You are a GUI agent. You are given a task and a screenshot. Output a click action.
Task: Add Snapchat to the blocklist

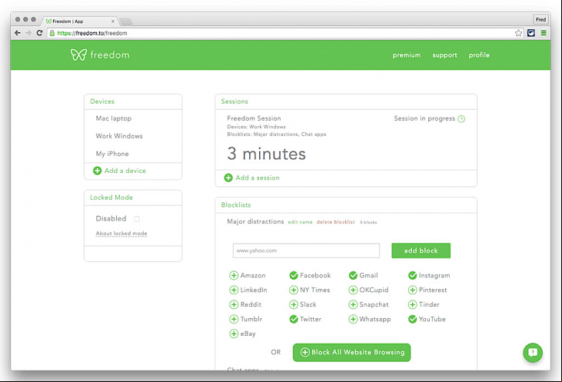coord(353,304)
